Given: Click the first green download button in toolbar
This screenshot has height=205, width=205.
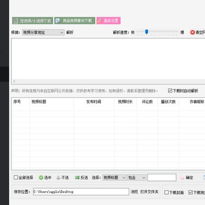Looking at the screenshot, I should tap(32, 20).
